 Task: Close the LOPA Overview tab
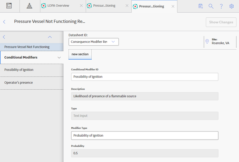[81, 6]
